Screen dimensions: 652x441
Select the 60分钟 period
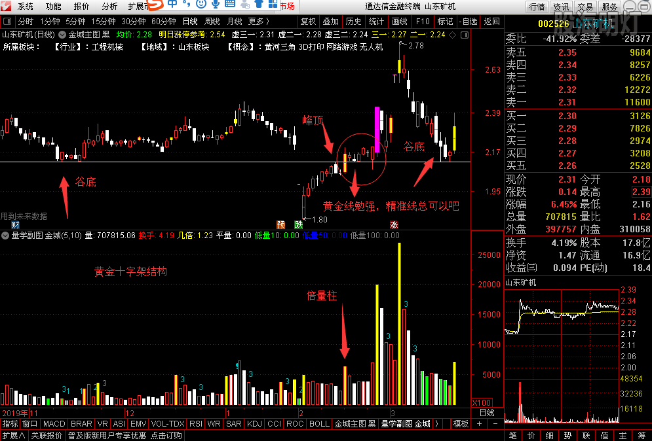click(x=163, y=21)
